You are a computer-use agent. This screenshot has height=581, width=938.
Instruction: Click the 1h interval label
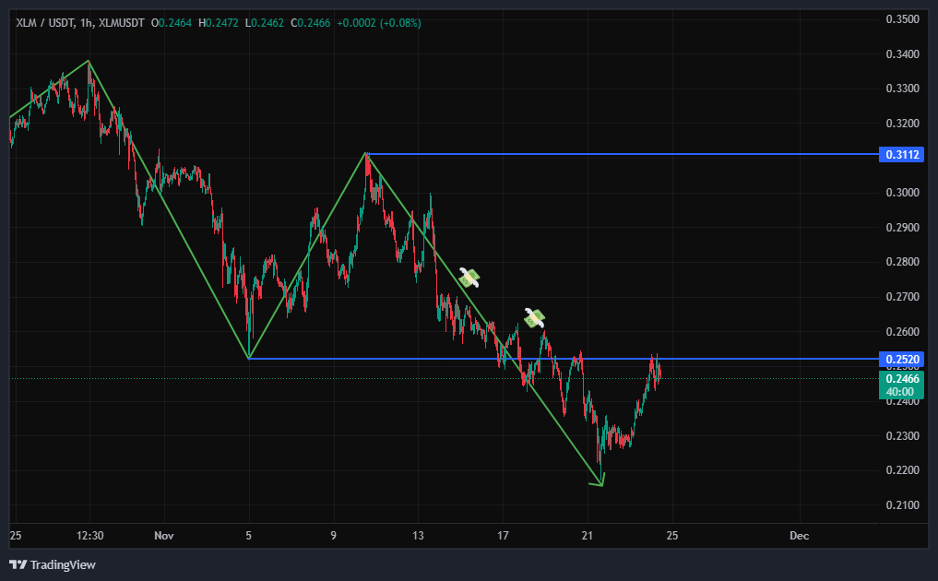click(87, 22)
